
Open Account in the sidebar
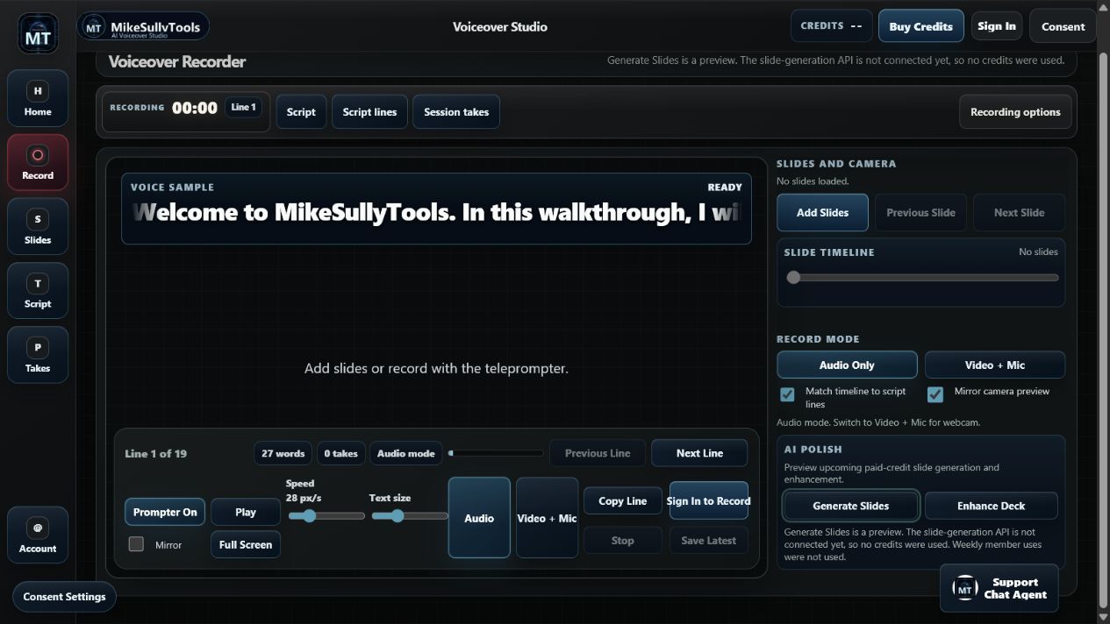[x=38, y=535]
